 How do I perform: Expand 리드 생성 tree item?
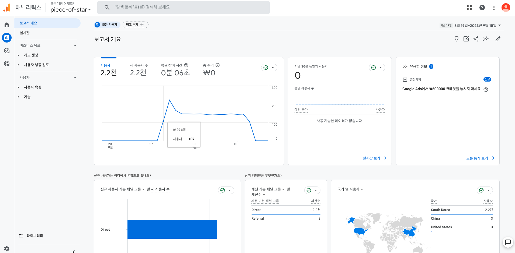tap(18, 55)
